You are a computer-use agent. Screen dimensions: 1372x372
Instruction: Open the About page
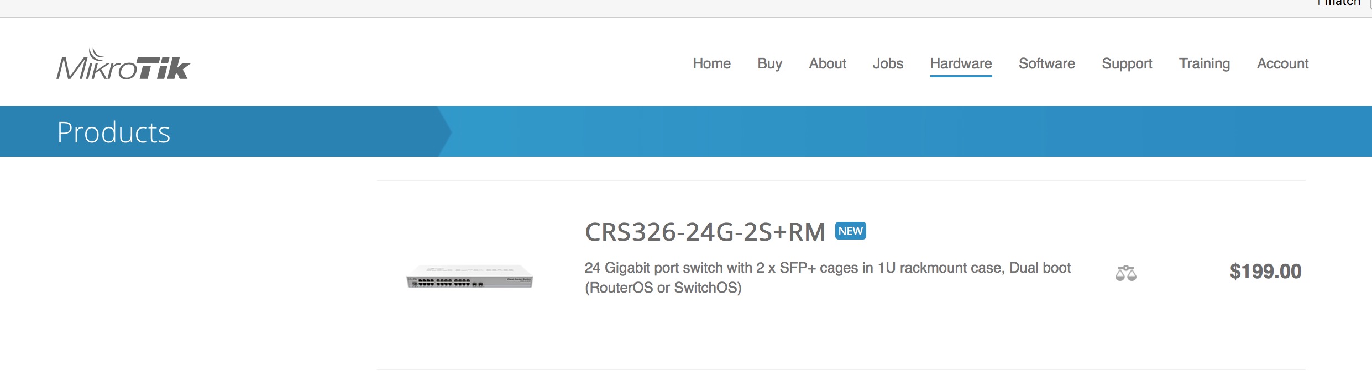click(828, 64)
